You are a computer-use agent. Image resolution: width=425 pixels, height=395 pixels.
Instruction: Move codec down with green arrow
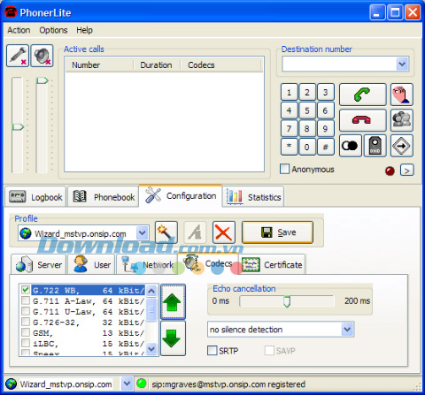coord(173,338)
